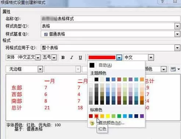Choose the aqua theme color swatch
The height and width of the screenshot is (139, 181).
click(x=136, y=79)
